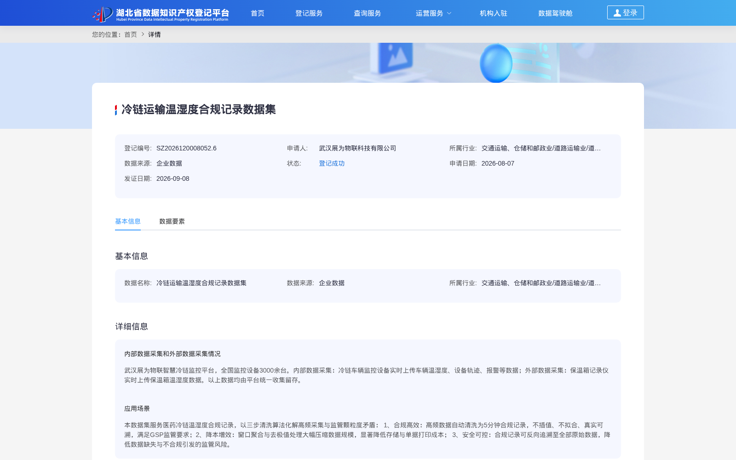Click the page title 冷链运输温湿度合规记录数据集
Viewport: 736px width, 460px height.
coord(199,109)
